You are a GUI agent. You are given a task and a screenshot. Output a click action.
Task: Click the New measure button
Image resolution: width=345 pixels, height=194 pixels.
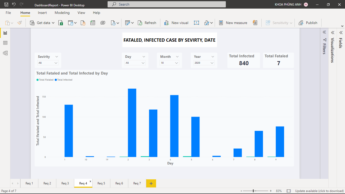click(x=233, y=23)
